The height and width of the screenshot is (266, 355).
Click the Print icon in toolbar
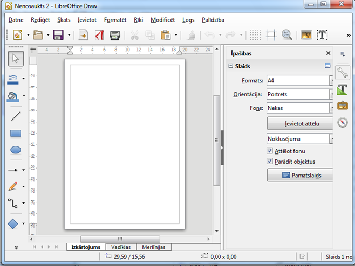(x=115, y=36)
